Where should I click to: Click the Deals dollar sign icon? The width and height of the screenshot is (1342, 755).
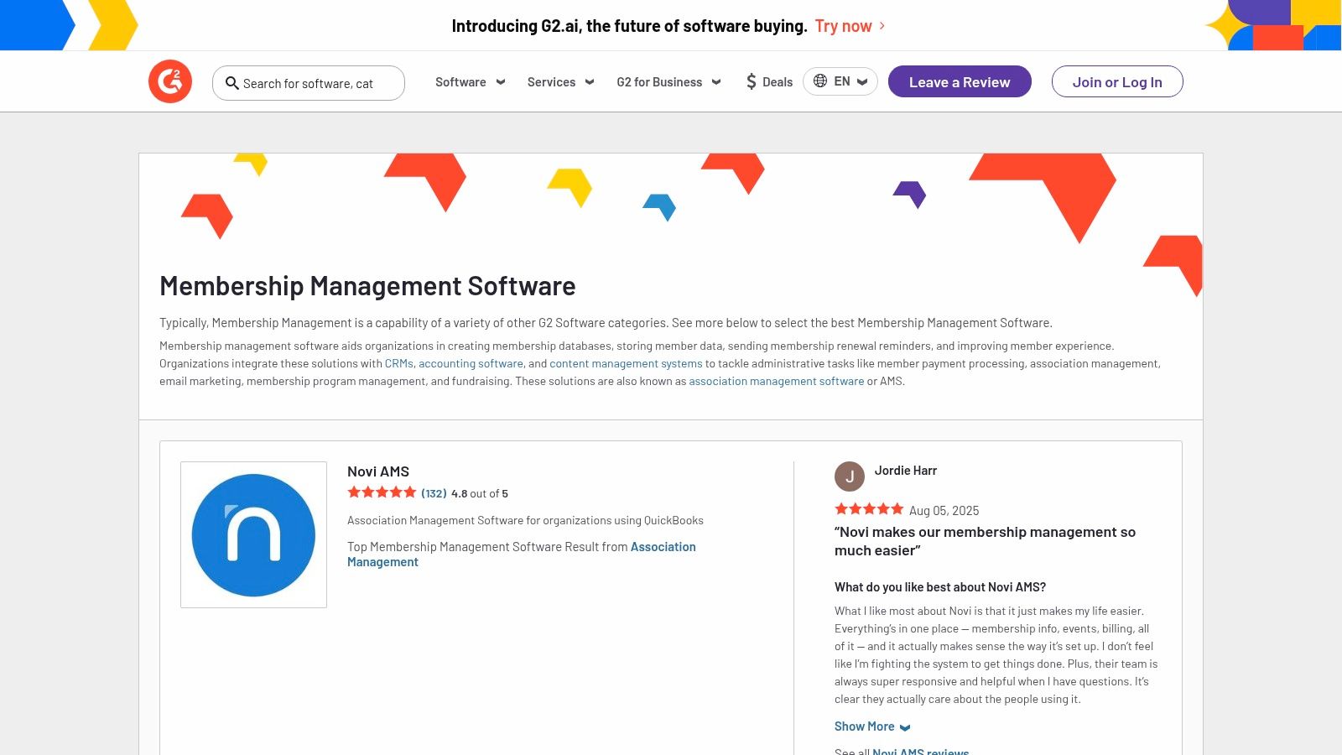pos(752,81)
